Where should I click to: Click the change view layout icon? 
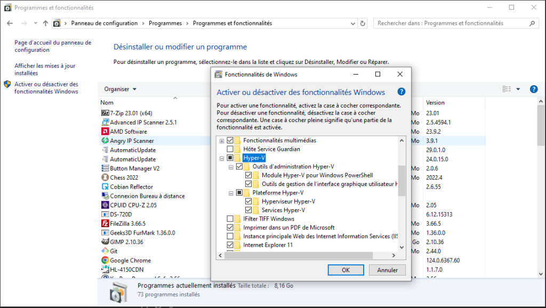click(x=507, y=89)
